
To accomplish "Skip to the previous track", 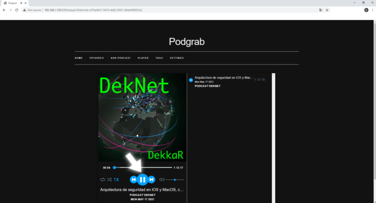I will (x=133, y=180).
